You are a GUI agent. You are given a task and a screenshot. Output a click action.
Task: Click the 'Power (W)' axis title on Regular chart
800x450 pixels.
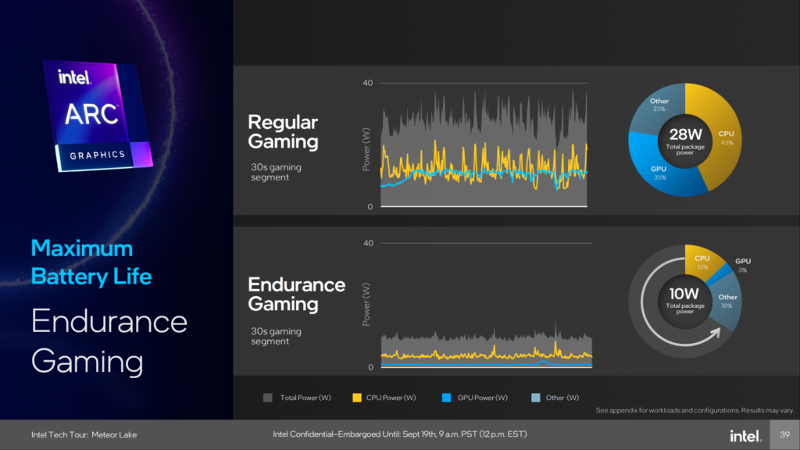366,149
